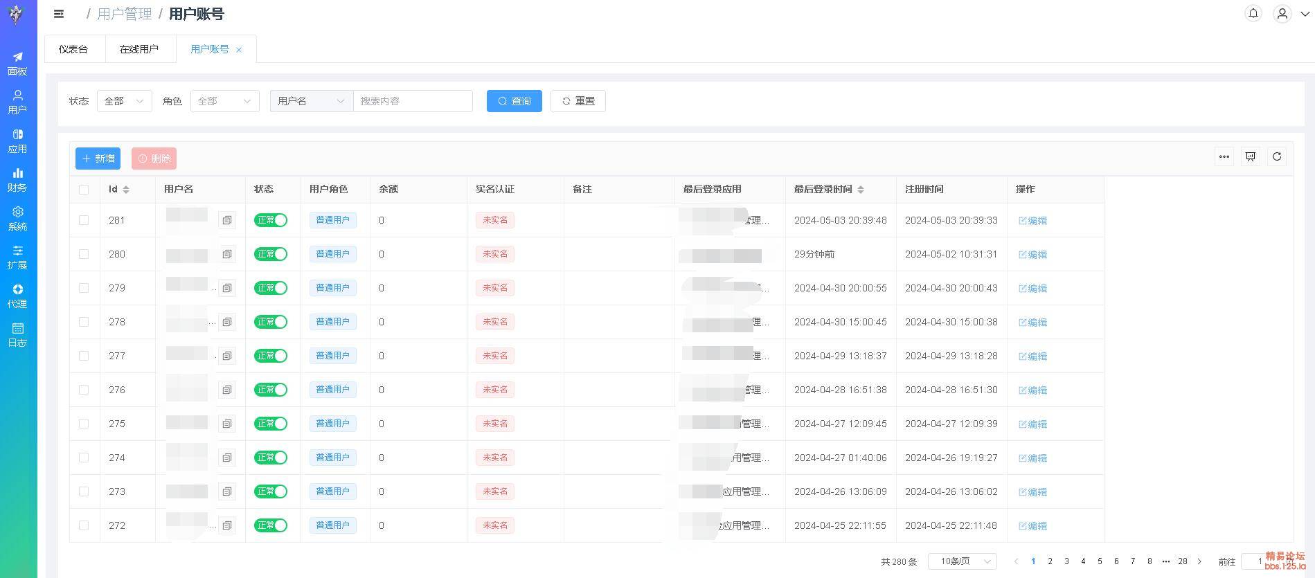Switch to the 在线用户 tab

point(139,49)
